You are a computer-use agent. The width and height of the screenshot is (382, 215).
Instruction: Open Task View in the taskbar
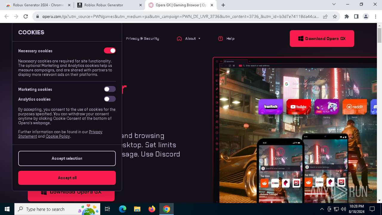click(x=108, y=209)
